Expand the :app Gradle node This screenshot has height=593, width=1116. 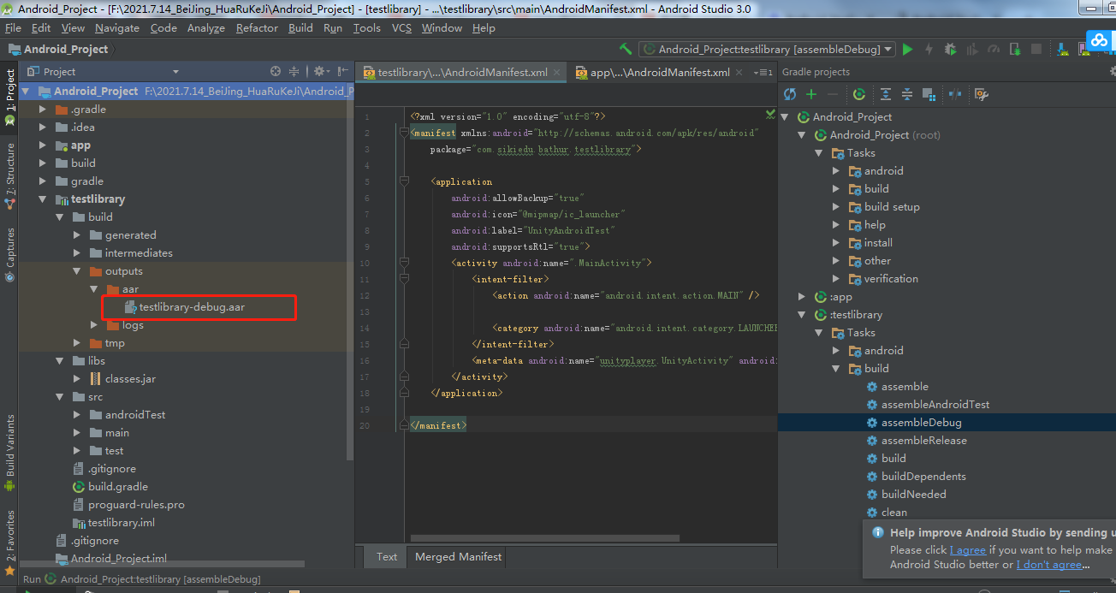802,297
